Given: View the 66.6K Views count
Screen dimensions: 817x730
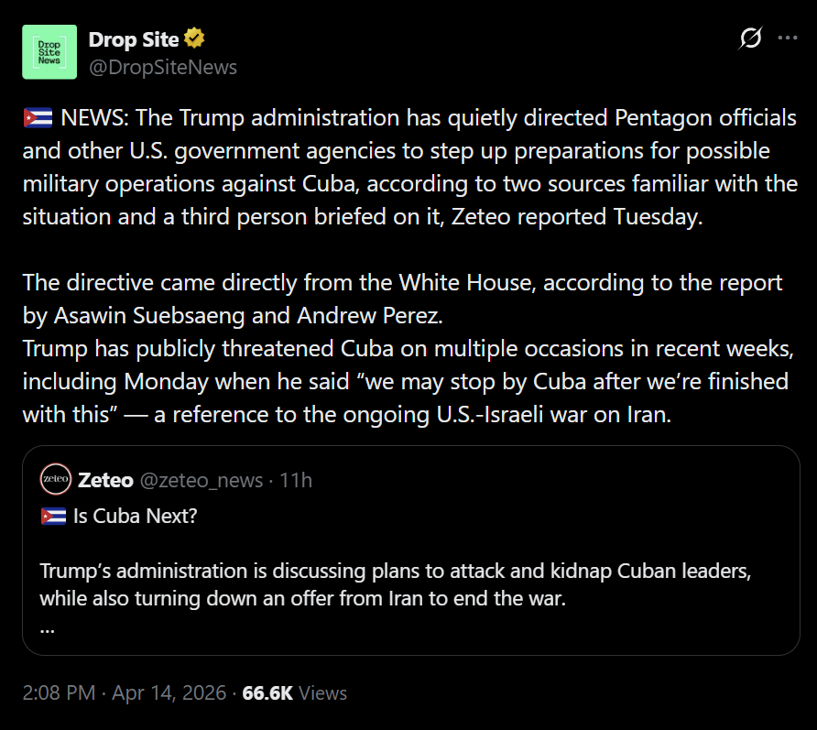Looking at the screenshot, I should (x=294, y=693).
